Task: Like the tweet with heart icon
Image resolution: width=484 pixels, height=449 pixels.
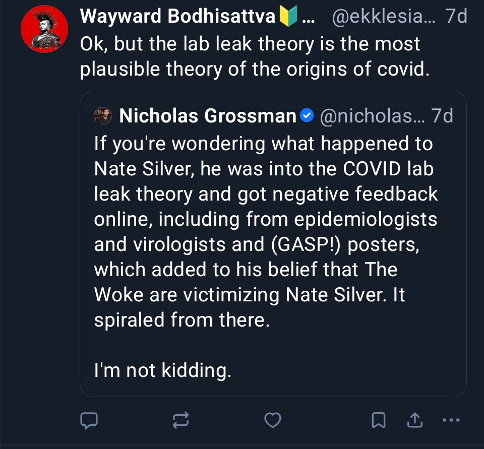Action: click(273, 419)
